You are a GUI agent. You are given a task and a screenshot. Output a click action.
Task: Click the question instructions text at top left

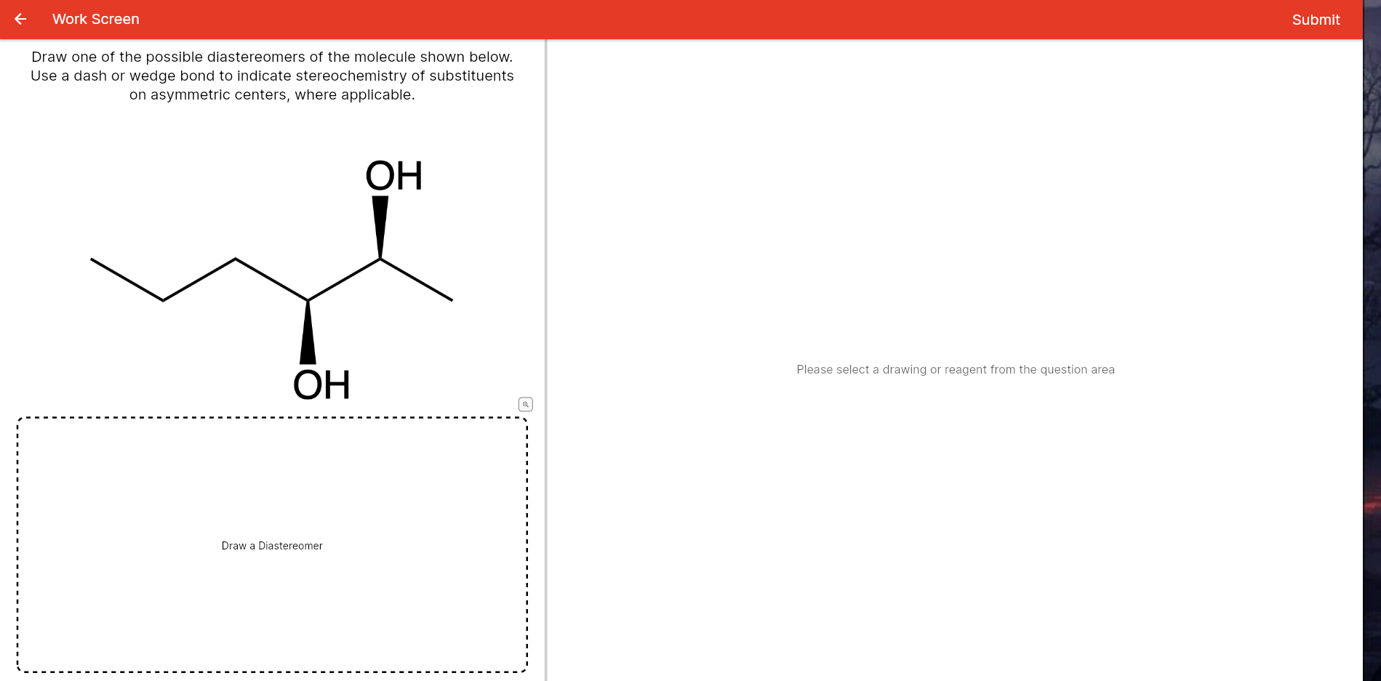273,75
